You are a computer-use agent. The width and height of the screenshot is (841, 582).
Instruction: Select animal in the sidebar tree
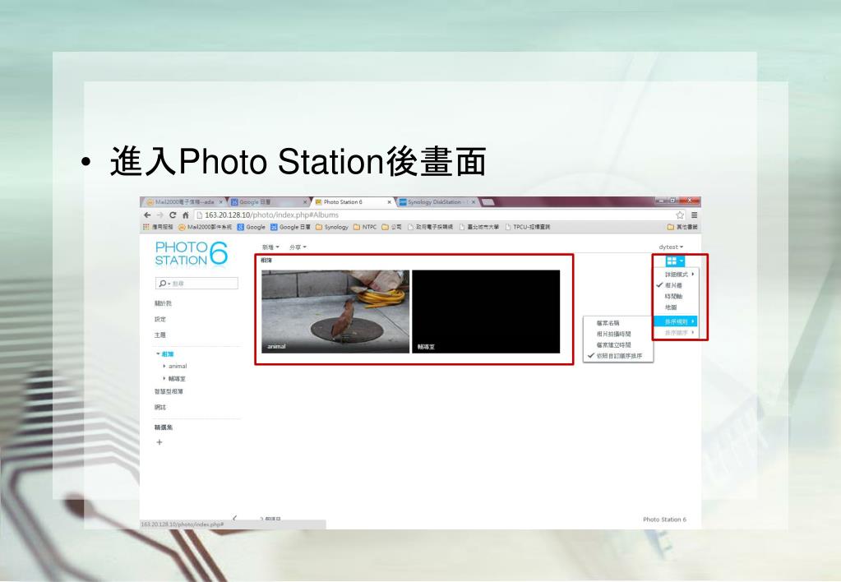178,366
